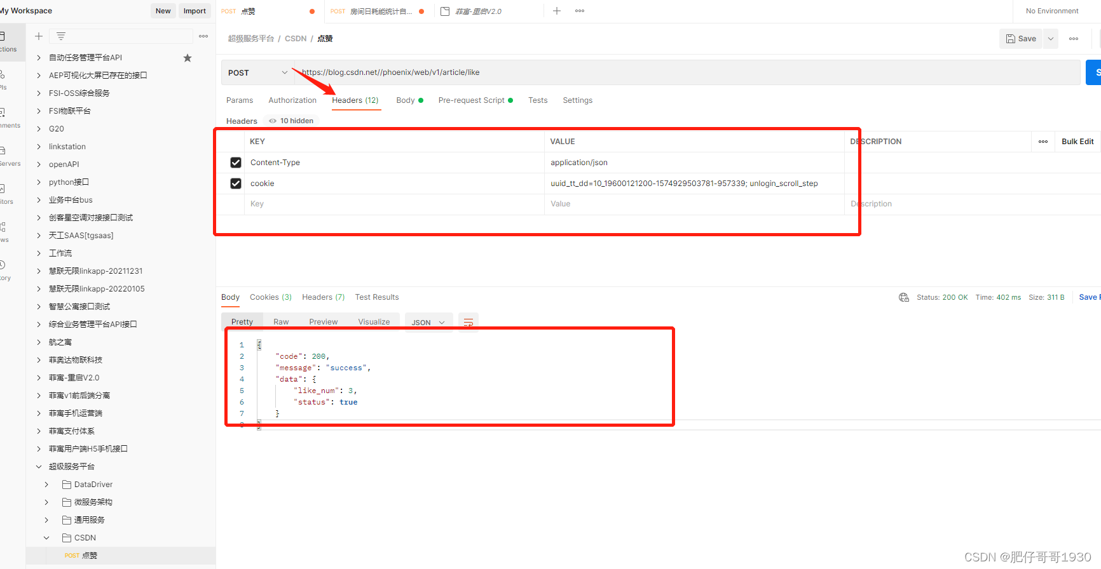Uncheck the cookie header checkbox
This screenshot has height=569, width=1101.
(236, 184)
